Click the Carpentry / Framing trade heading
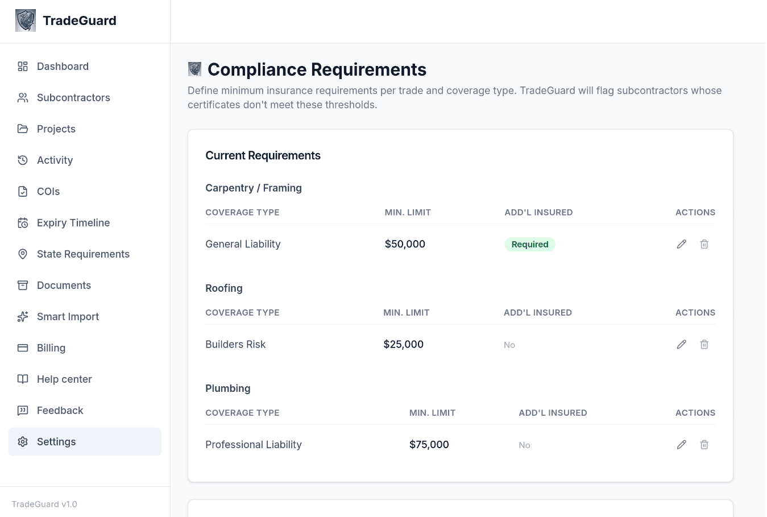 point(254,188)
